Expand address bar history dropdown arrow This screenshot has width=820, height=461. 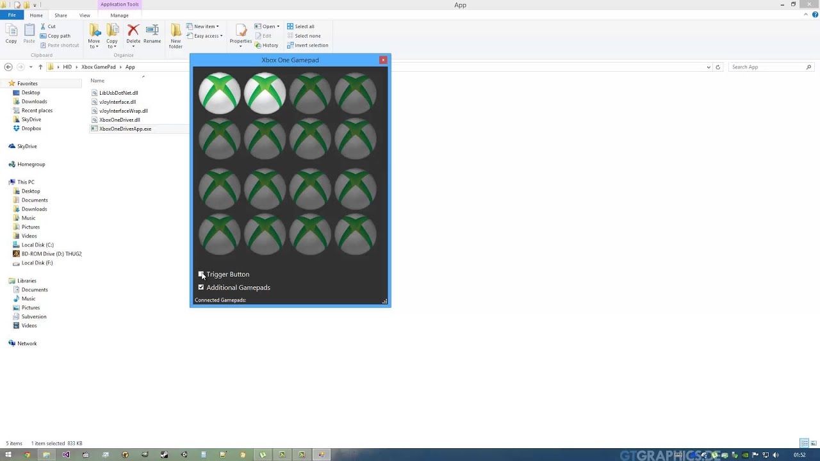point(709,67)
